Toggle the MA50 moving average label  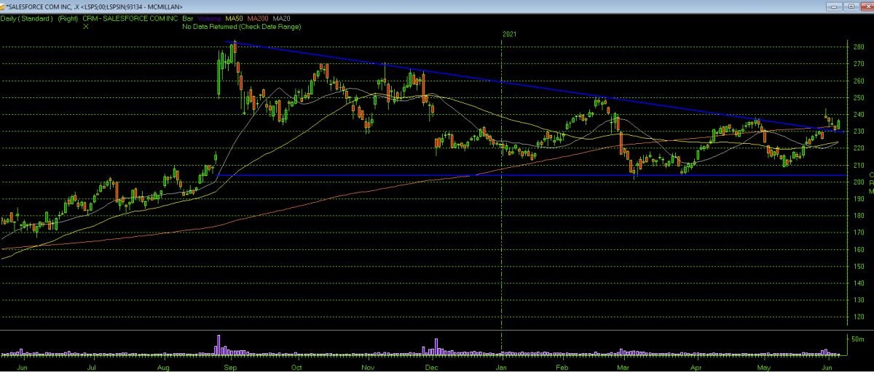235,18
